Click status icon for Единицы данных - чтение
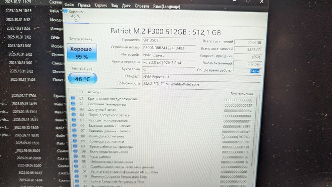This screenshot has height=187, width=332. pyautogui.click(x=74, y=125)
